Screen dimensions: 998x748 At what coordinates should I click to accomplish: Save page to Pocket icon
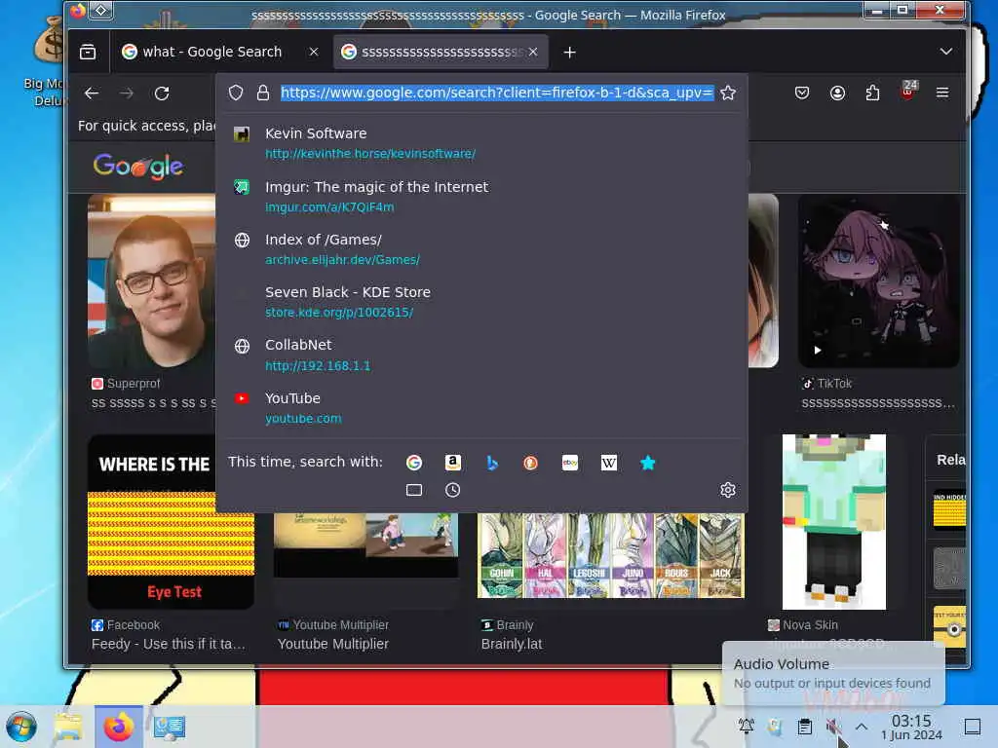point(802,93)
